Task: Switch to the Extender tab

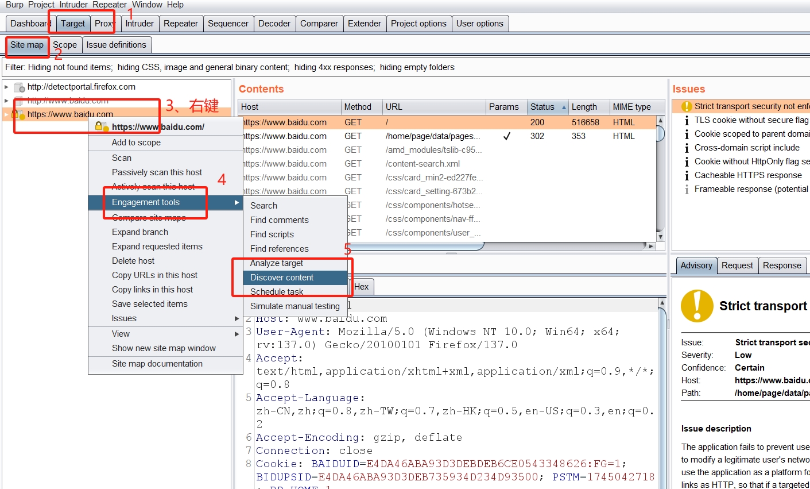Action: point(365,24)
